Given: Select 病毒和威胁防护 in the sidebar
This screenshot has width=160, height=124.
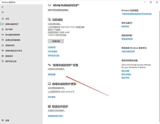Looking at the screenshot, I should [12, 24].
